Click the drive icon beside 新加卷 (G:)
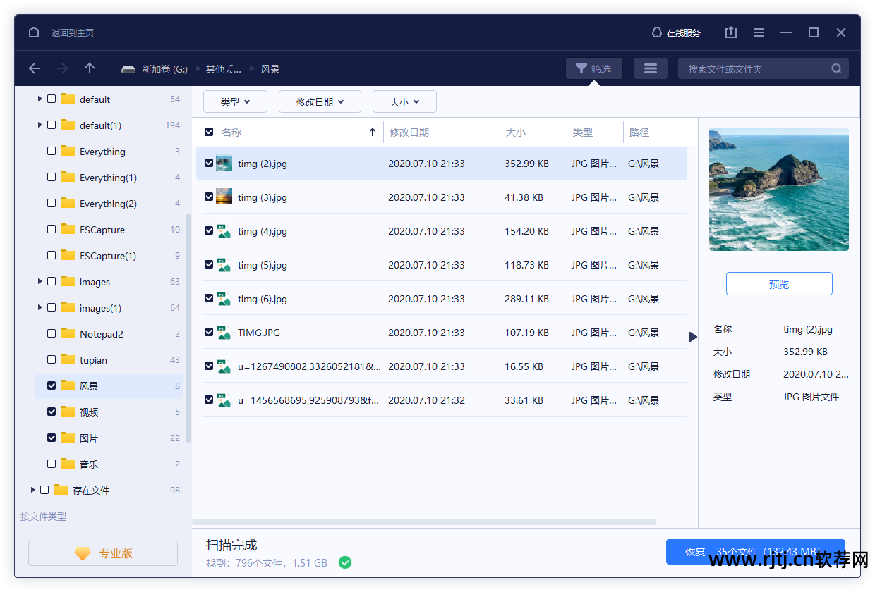The height and width of the screenshot is (592, 875). [128, 69]
